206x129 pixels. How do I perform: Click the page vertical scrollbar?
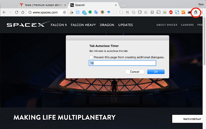(x=204, y=41)
